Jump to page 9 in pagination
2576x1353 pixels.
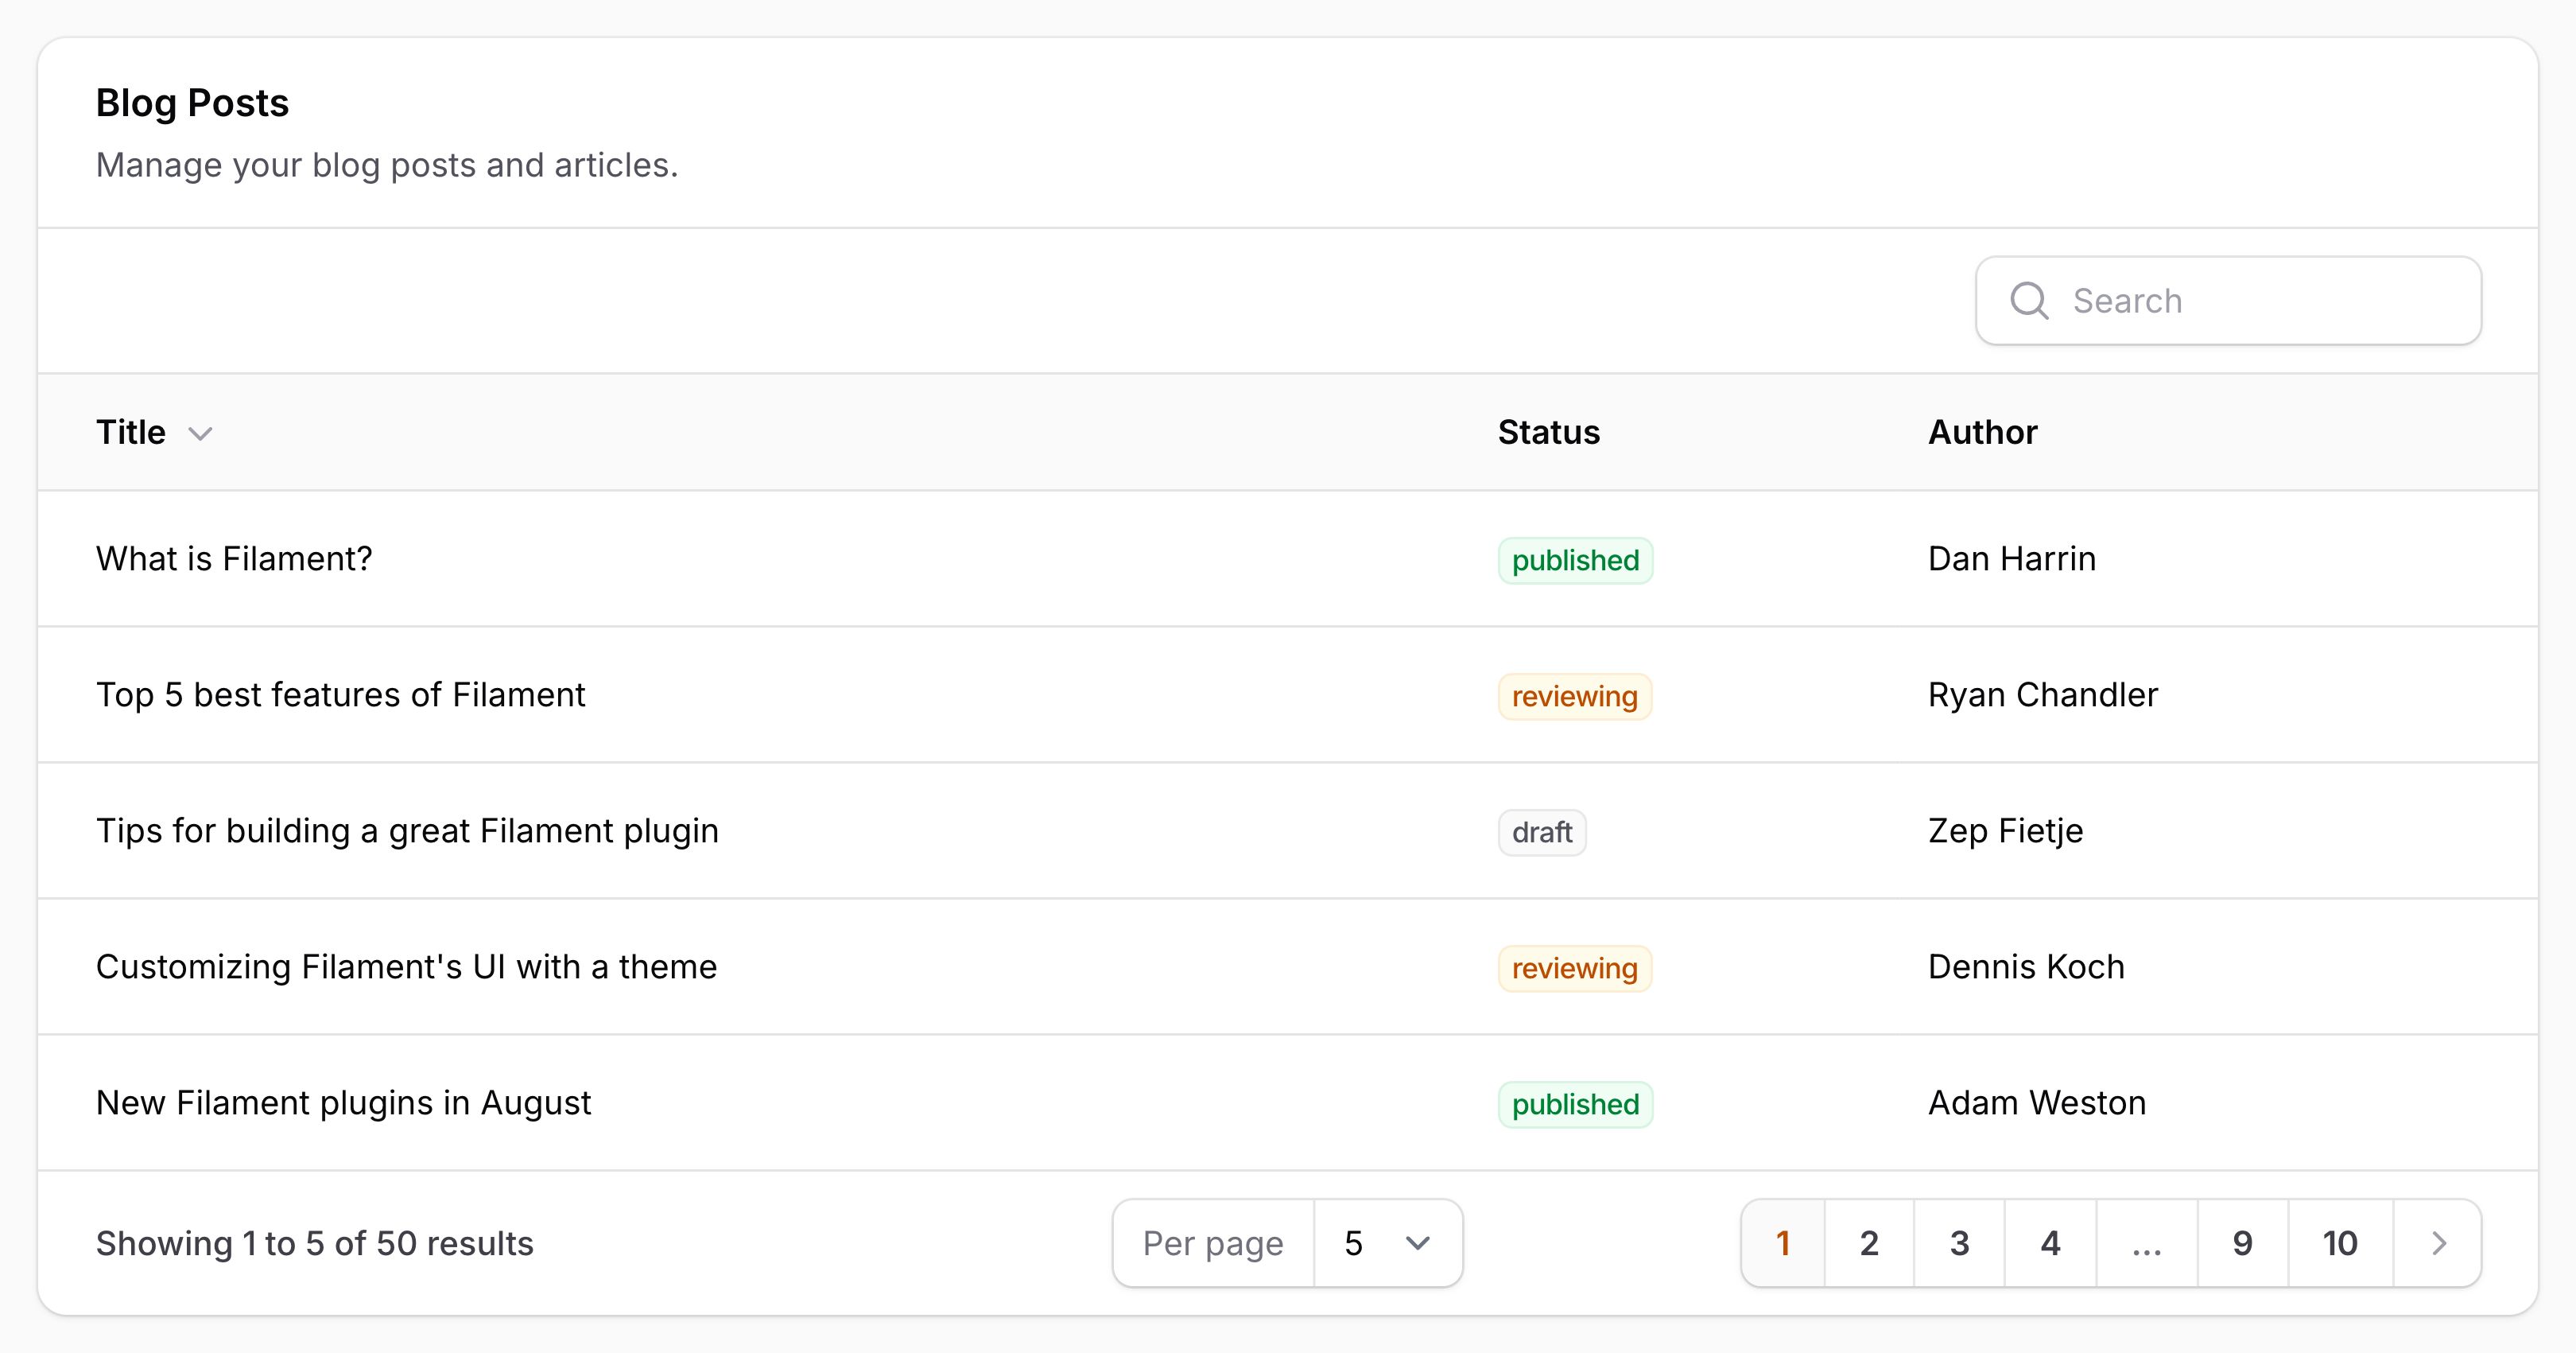2243,1243
